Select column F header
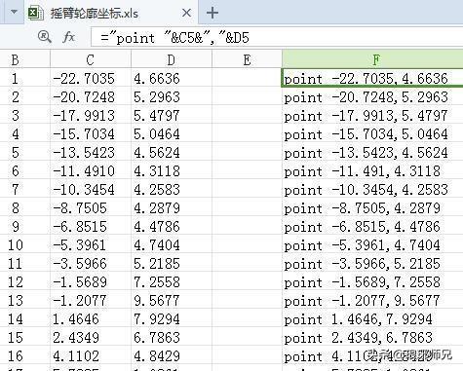463x371 pixels. 372,59
